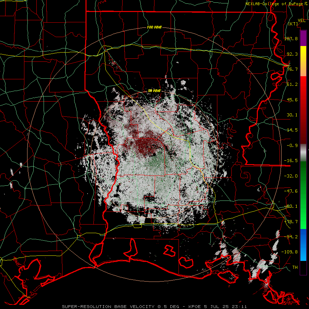309x309 pixels.
Task: Select the [KT] units label
Action: [x=293, y=24]
